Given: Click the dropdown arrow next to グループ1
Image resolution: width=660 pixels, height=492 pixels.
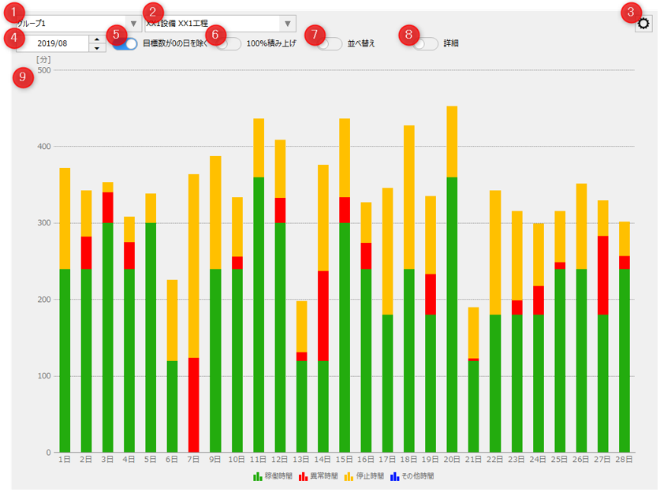Looking at the screenshot, I should tap(132, 23).
